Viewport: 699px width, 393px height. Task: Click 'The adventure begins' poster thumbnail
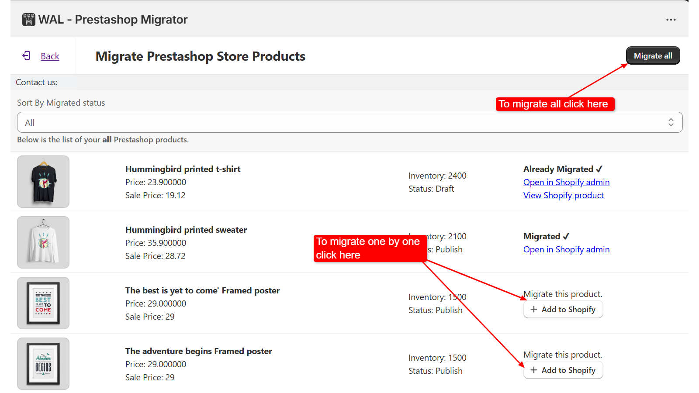[43, 364]
